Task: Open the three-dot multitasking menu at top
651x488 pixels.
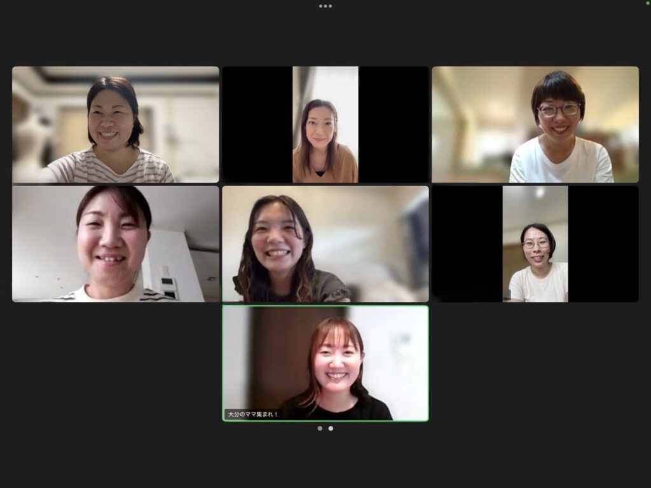Action: pyautogui.click(x=325, y=6)
